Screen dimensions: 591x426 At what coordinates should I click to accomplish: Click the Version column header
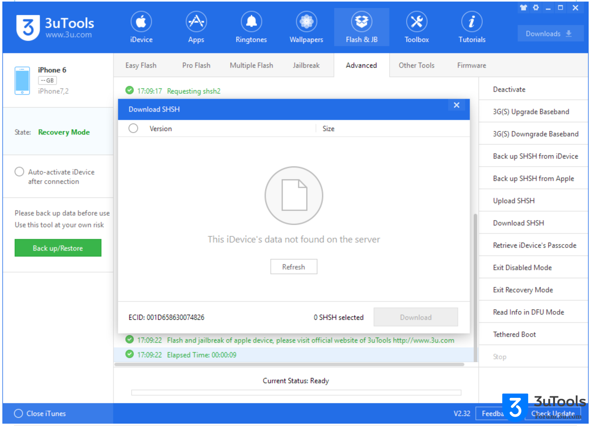coord(161,129)
